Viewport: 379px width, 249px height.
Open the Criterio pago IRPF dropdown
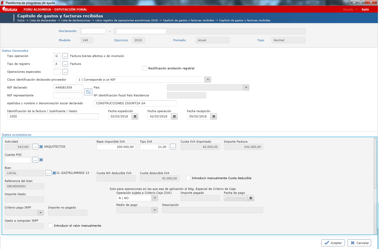(x=40, y=213)
